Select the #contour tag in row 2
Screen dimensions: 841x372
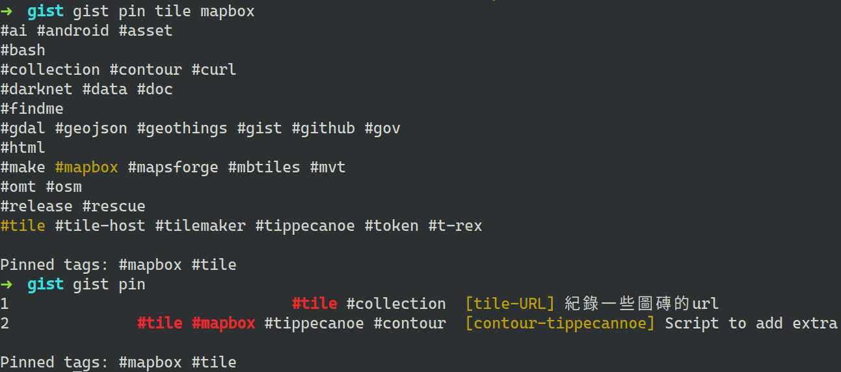[x=410, y=323]
